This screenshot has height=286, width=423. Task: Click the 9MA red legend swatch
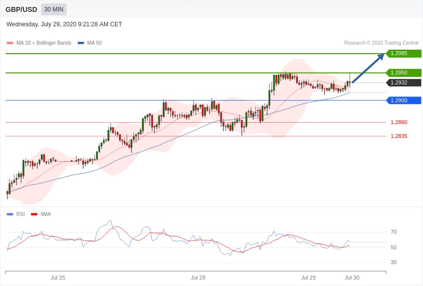coord(34,214)
